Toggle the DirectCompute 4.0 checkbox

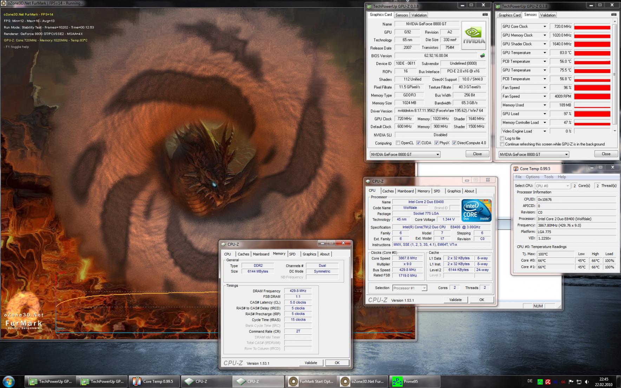[x=454, y=143]
